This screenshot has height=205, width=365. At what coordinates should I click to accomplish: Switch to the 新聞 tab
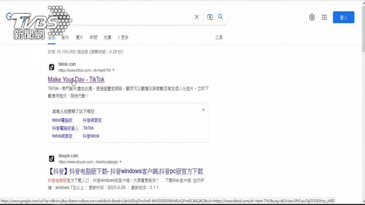[x=93, y=37]
